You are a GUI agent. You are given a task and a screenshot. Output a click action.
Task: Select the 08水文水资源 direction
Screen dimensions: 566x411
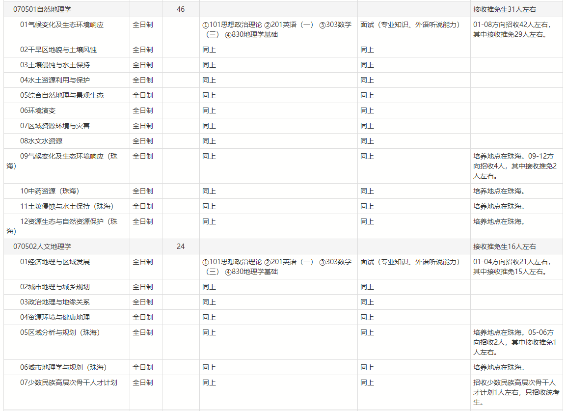click(41, 141)
